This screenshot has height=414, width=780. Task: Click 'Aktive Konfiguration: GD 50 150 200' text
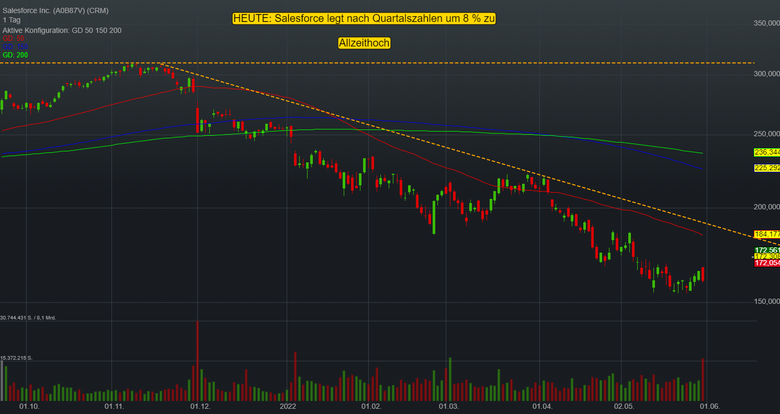point(62,30)
